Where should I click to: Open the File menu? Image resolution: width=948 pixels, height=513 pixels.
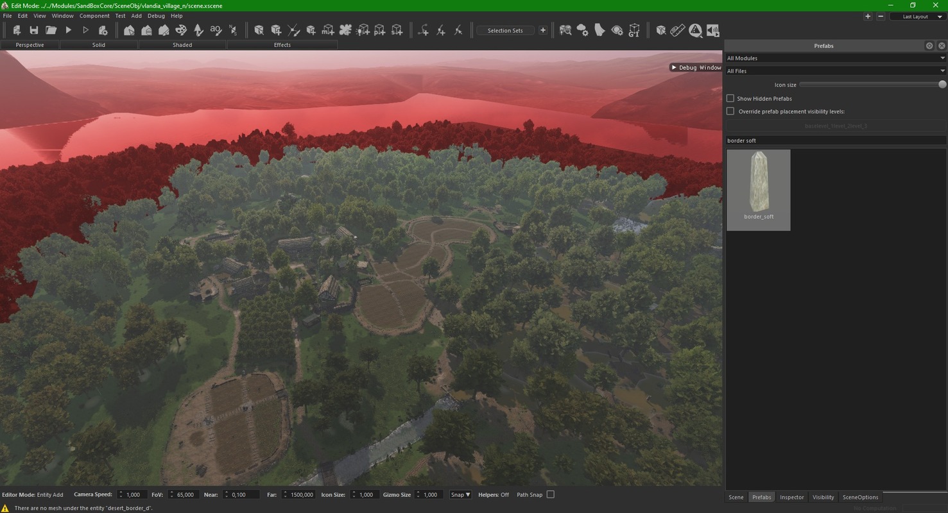[x=8, y=15]
